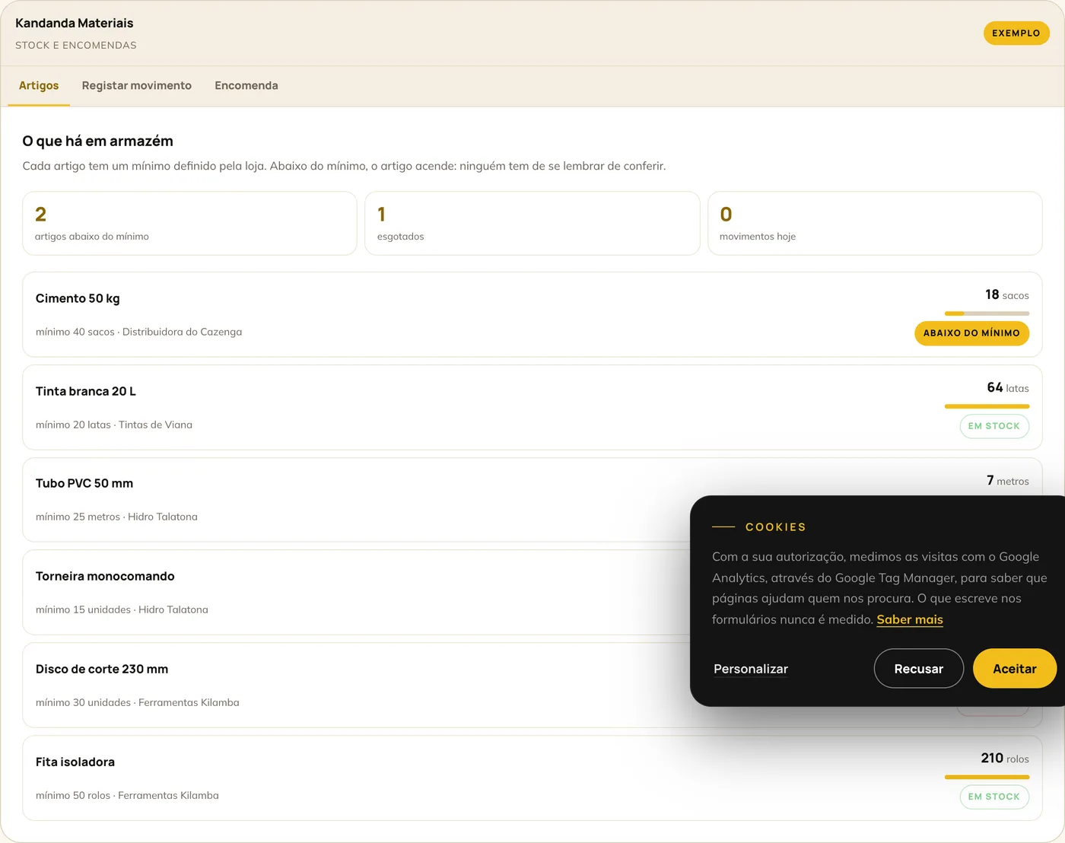Select the 'esgotados' summary card
Image resolution: width=1065 pixels, height=843 pixels.
532,224
